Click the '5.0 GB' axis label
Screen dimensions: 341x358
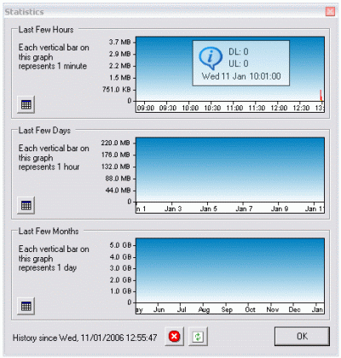coord(120,245)
